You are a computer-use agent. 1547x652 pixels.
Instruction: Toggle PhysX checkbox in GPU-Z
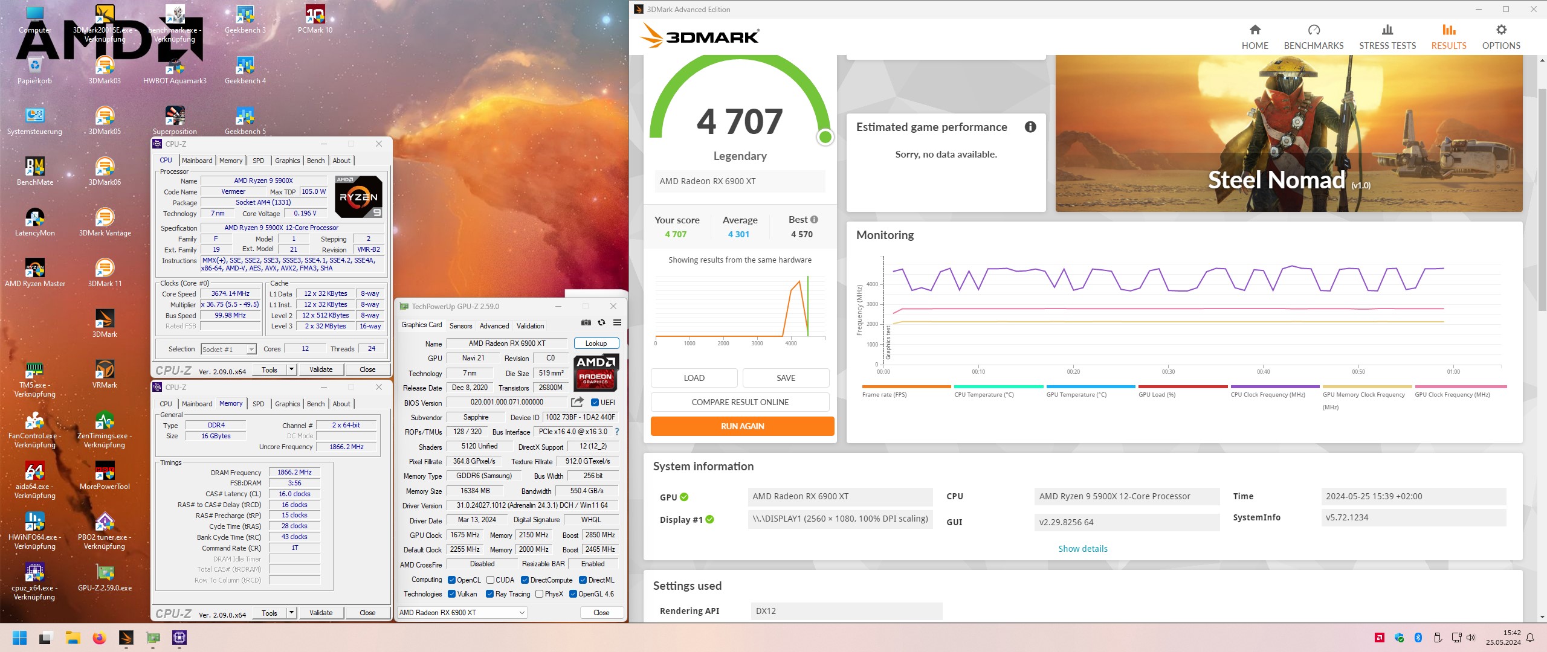(x=539, y=594)
